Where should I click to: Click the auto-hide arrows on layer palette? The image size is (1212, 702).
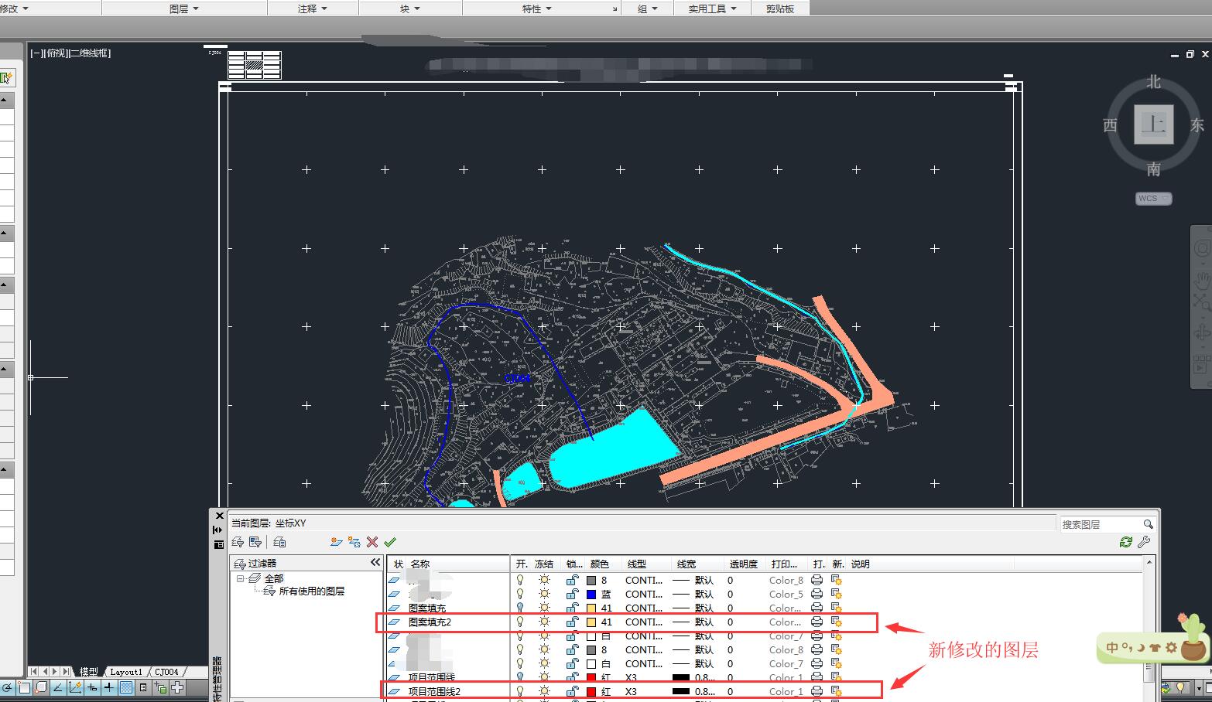(218, 530)
